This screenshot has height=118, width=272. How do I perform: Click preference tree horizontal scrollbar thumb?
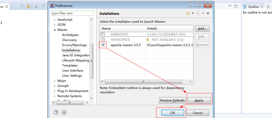[x=70, y=103]
